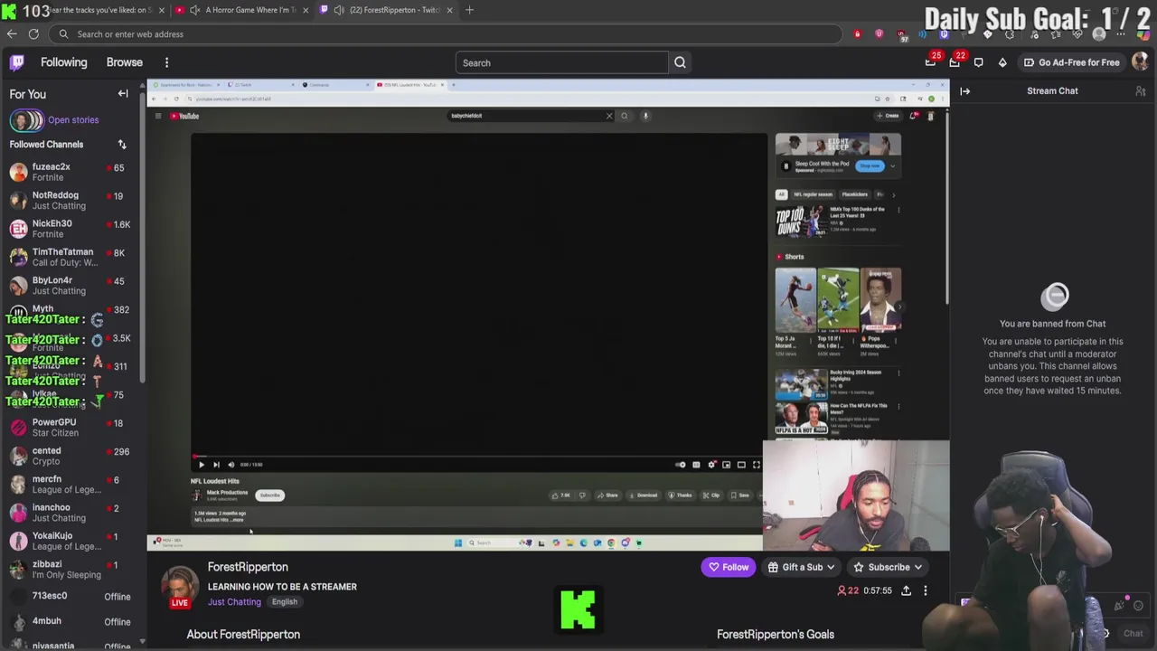Open the Browse page

(125, 62)
